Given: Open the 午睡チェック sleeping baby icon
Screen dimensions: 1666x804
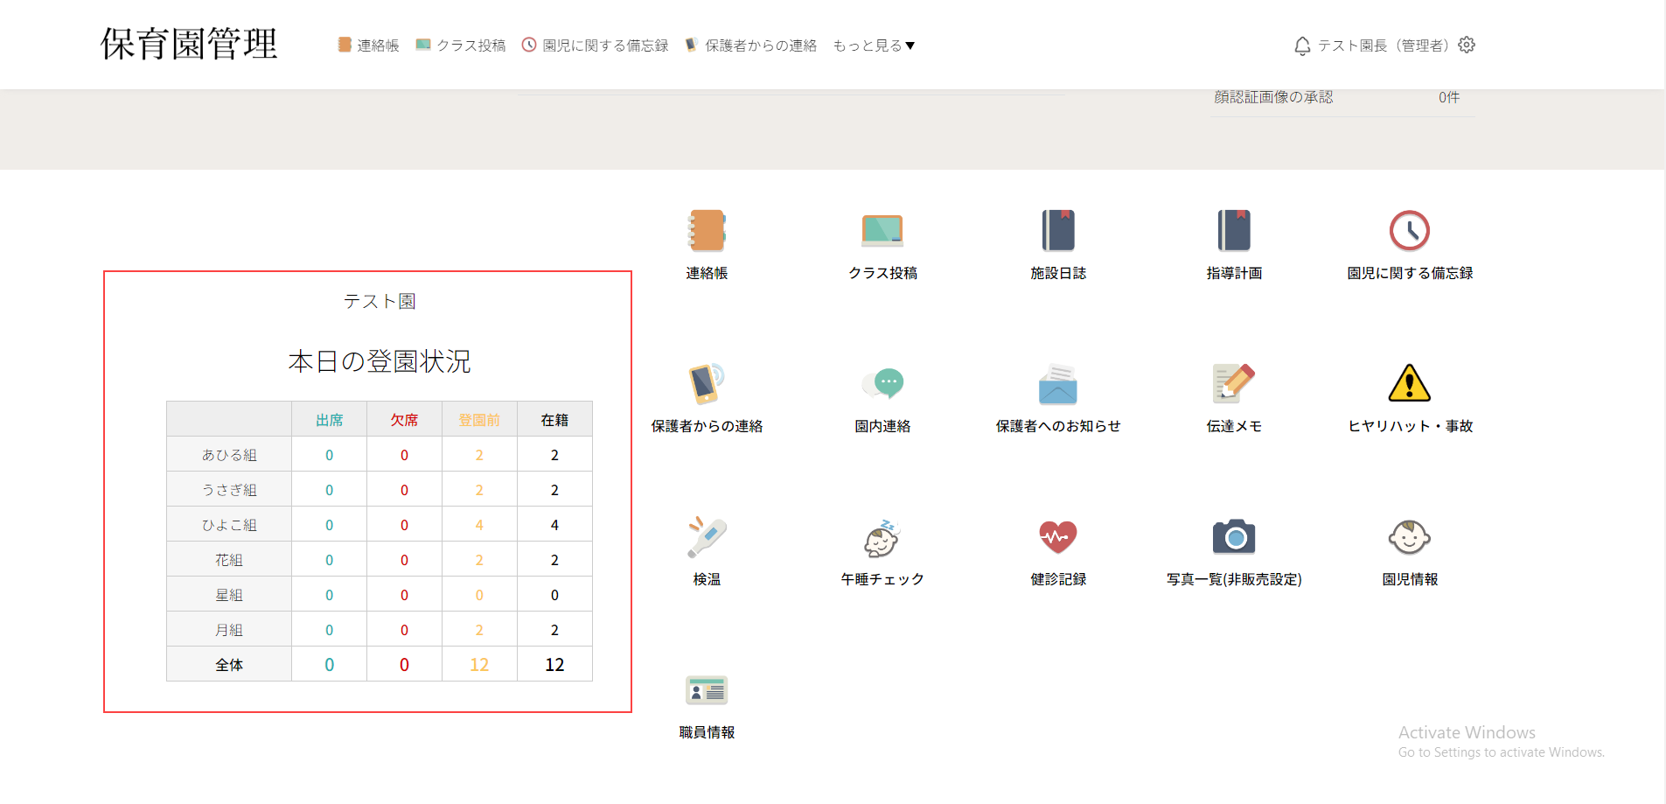Looking at the screenshot, I should coord(882,538).
